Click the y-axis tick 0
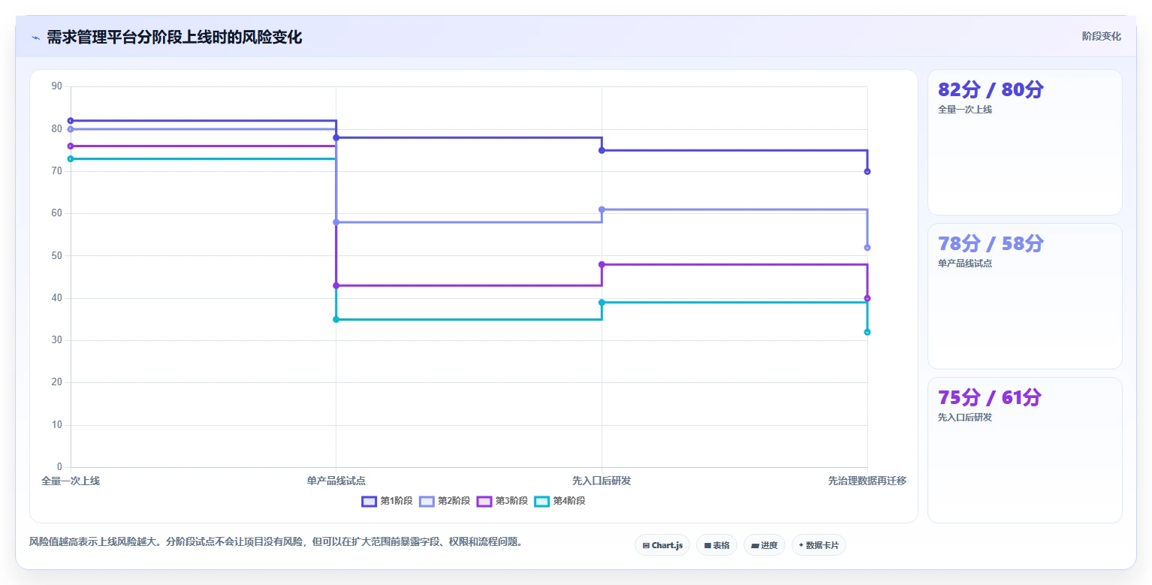Image resolution: width=1152 pixels, height=585 pixels. [x=60, y=467]
